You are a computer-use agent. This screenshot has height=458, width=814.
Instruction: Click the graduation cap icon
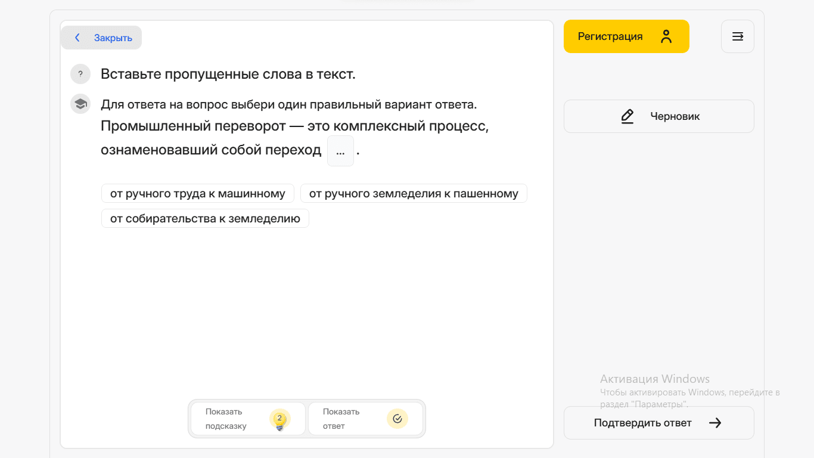(80, 104)
